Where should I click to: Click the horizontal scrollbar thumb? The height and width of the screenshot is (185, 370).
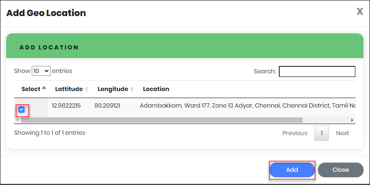click(x=161, y=120)
